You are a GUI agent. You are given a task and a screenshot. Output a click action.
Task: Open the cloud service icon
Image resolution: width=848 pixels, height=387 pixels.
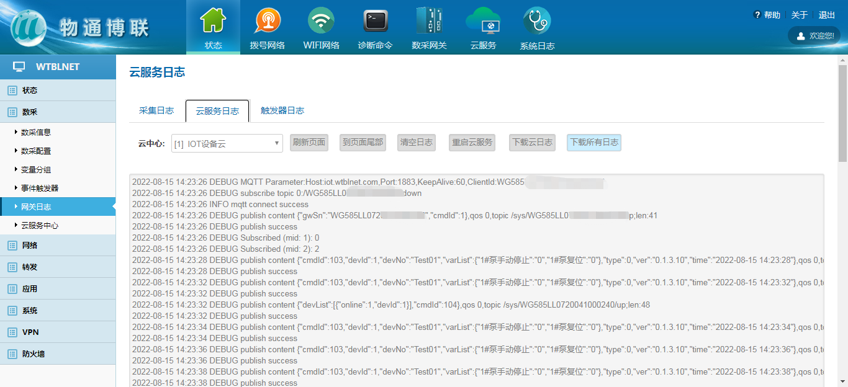point(483,22)
